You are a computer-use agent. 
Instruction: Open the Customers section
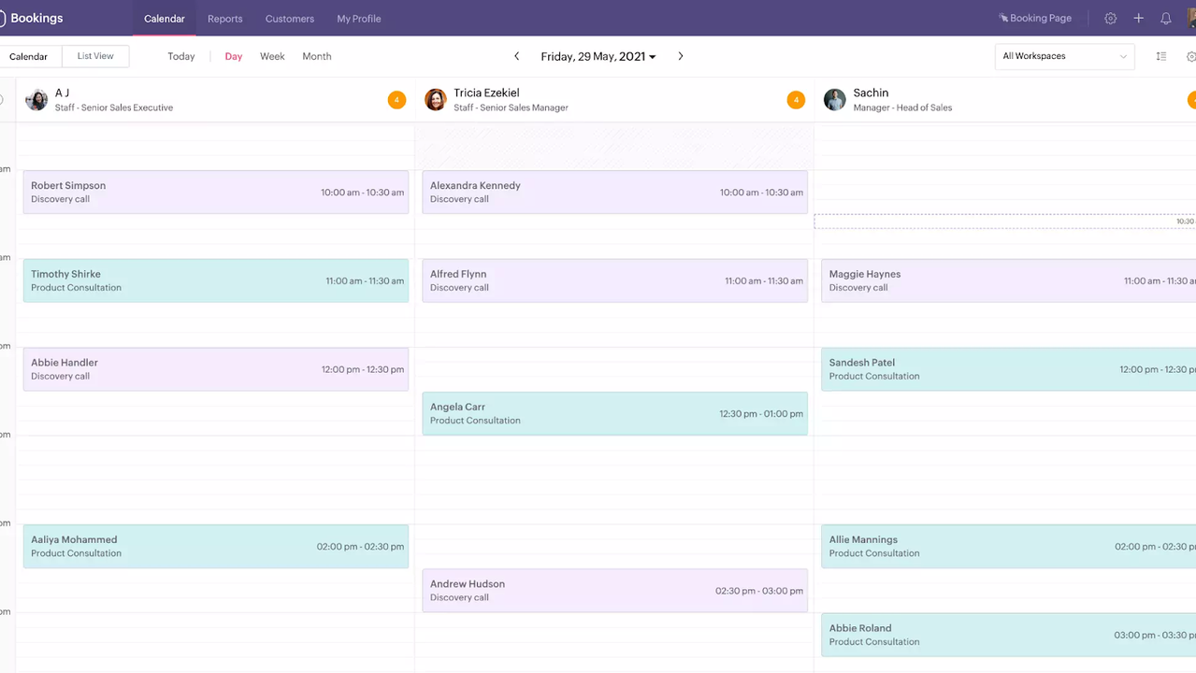(x=289, y=18)
